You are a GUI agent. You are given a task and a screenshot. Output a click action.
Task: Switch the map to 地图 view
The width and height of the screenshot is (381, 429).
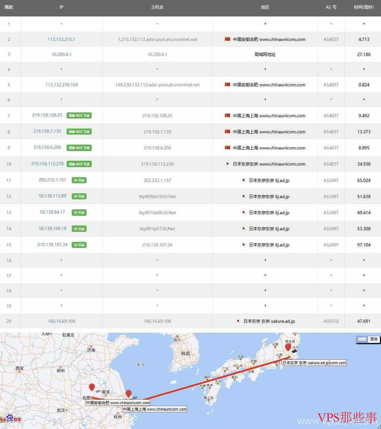362,339
